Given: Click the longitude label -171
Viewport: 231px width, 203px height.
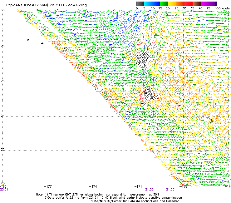Looking at the screenshot, I should [138, 186].
